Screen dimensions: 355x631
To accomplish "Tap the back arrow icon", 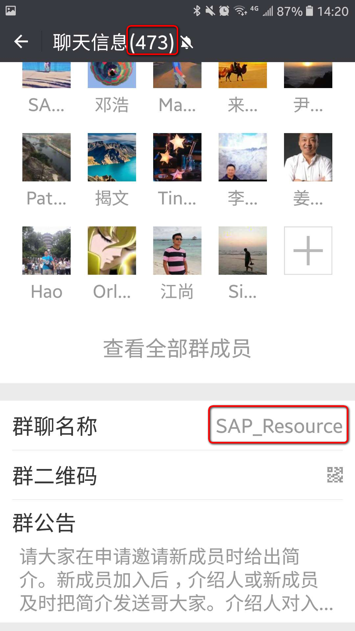I will pyautogui.click(x=21, y=42).
